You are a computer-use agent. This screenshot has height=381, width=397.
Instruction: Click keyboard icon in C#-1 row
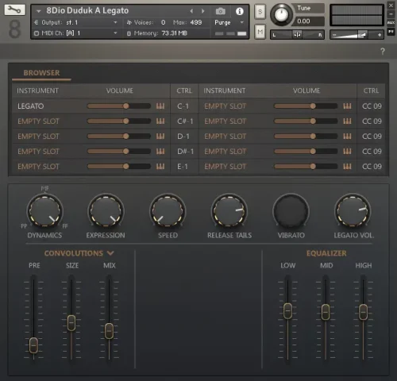(160, 121)
